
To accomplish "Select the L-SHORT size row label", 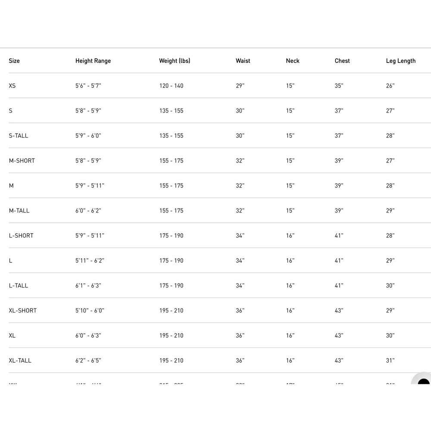I will click(21, 236).
